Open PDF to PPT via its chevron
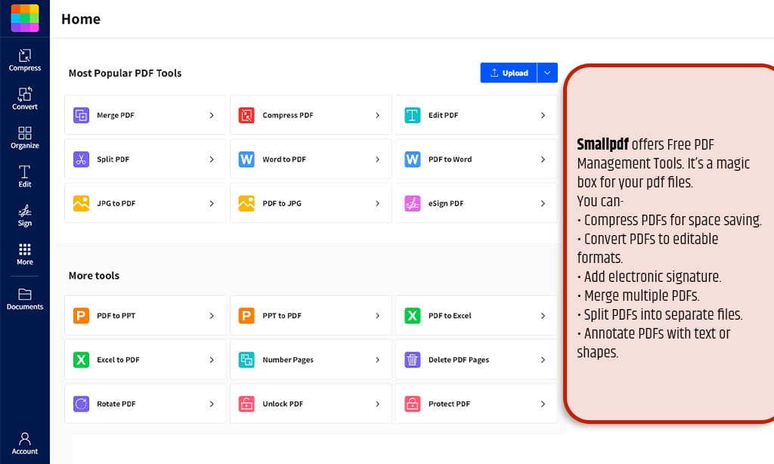This screenshot has height=464, width=774. [x=212, y=315]
